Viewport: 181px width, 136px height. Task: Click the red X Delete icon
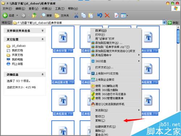[x=107, y=16]
